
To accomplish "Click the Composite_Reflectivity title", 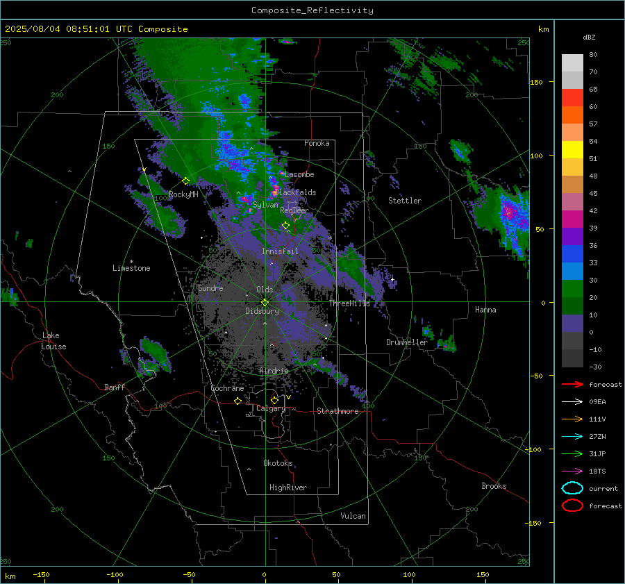I will [312, 10].
